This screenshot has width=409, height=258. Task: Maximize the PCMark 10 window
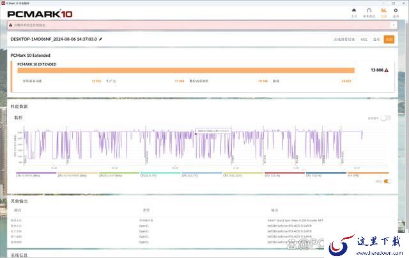point(394,3)
